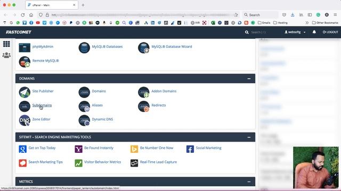This screenshot has height=191, width=341.
Task: Open the Addon Domains icon
Action: (144, 92)
